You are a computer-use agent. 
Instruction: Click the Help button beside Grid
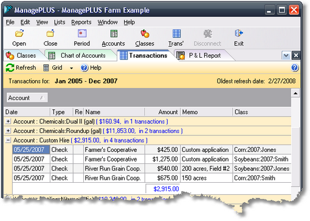click(91, 67)
